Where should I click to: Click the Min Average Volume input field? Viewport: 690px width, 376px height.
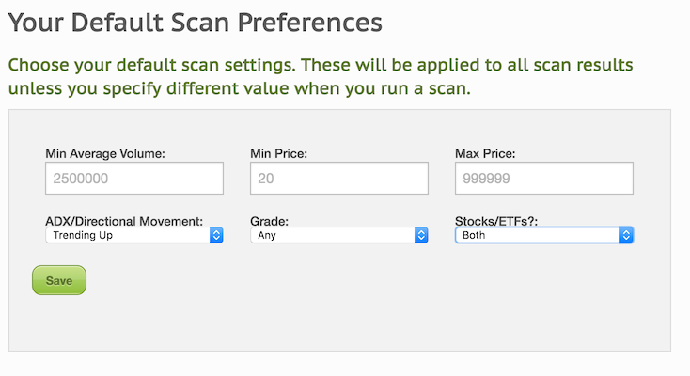(x=134, y=178)
